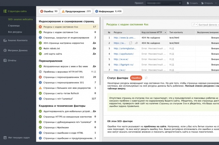Click the Создать button
Image resolution: width=219 pixels, height=145 pixels.
click(x=192, y=3)
